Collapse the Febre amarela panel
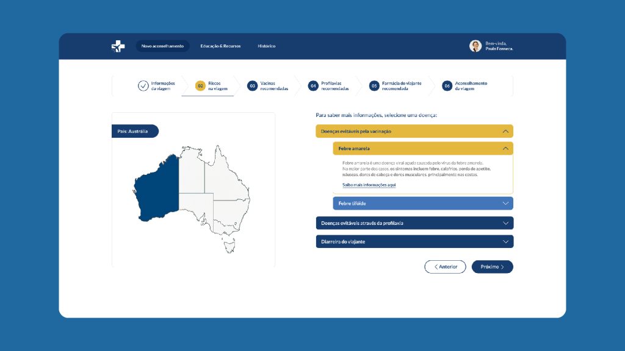Viewport: 625px width, 351px height. pos(505,148)
